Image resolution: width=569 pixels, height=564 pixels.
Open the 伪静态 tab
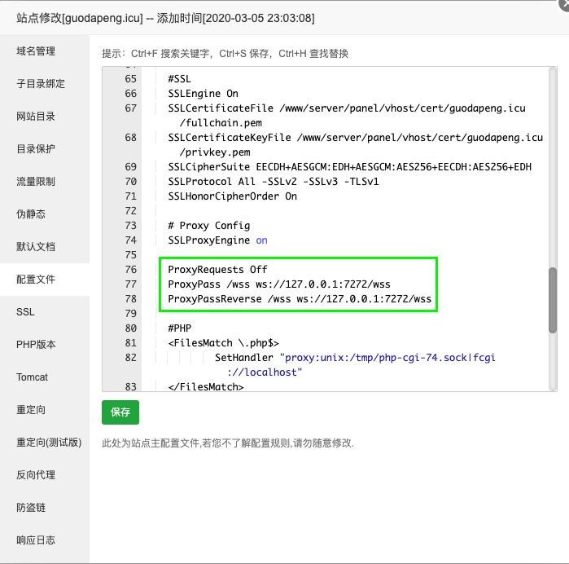31,214
